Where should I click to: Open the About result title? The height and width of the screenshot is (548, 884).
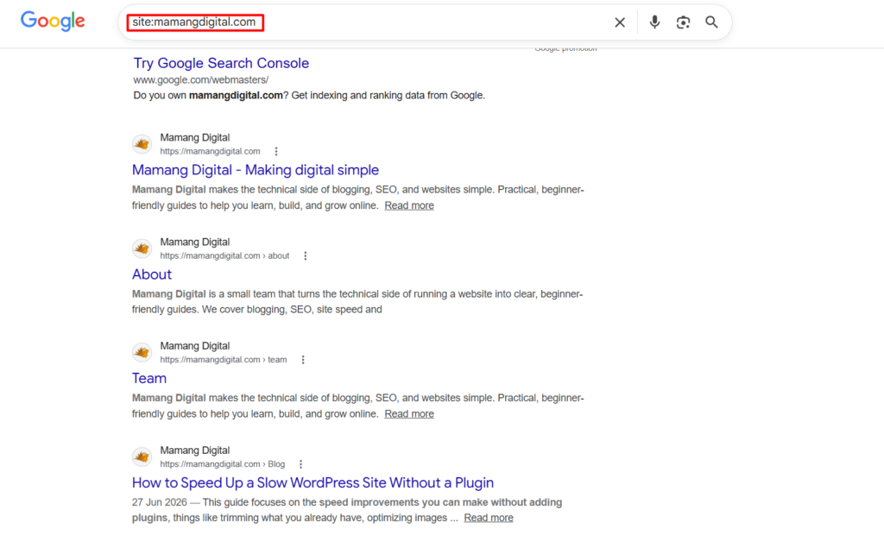[152, 274]
